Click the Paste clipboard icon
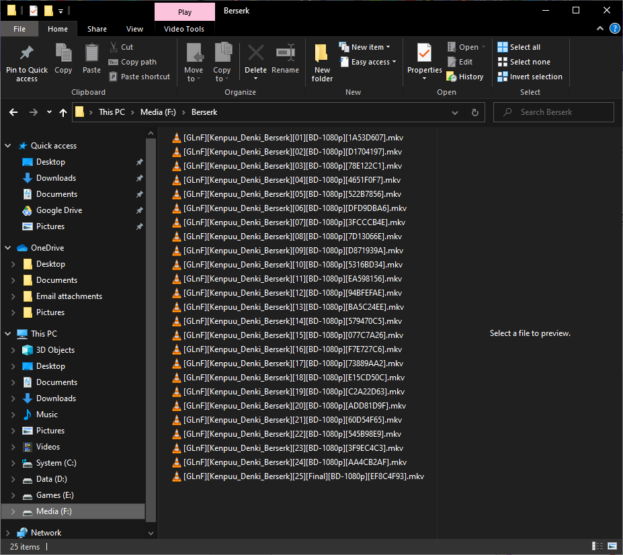Viewport: 623px width, 555px height. (92, 53)
